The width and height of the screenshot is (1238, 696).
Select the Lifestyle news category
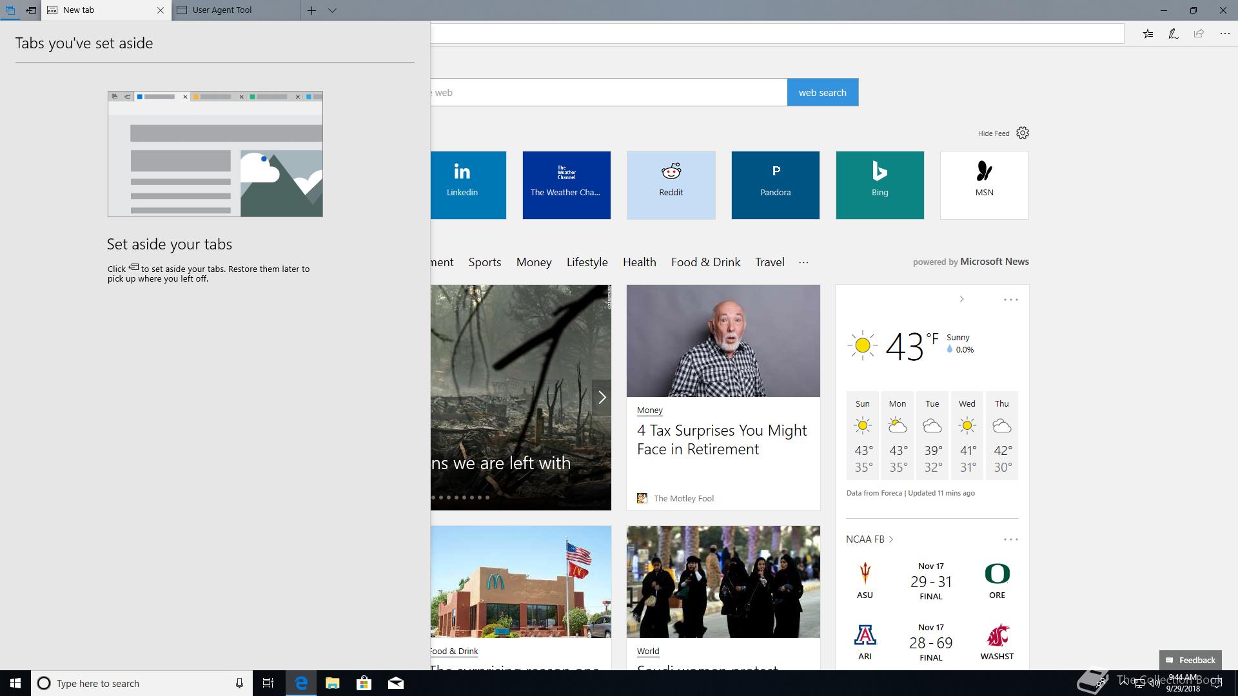pos(587,262)
